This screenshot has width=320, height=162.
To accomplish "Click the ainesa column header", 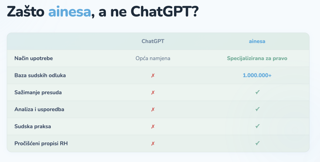I will [x=257, y=41].
